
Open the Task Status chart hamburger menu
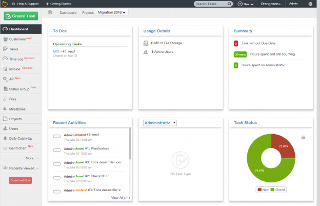(x=303, y=137)
